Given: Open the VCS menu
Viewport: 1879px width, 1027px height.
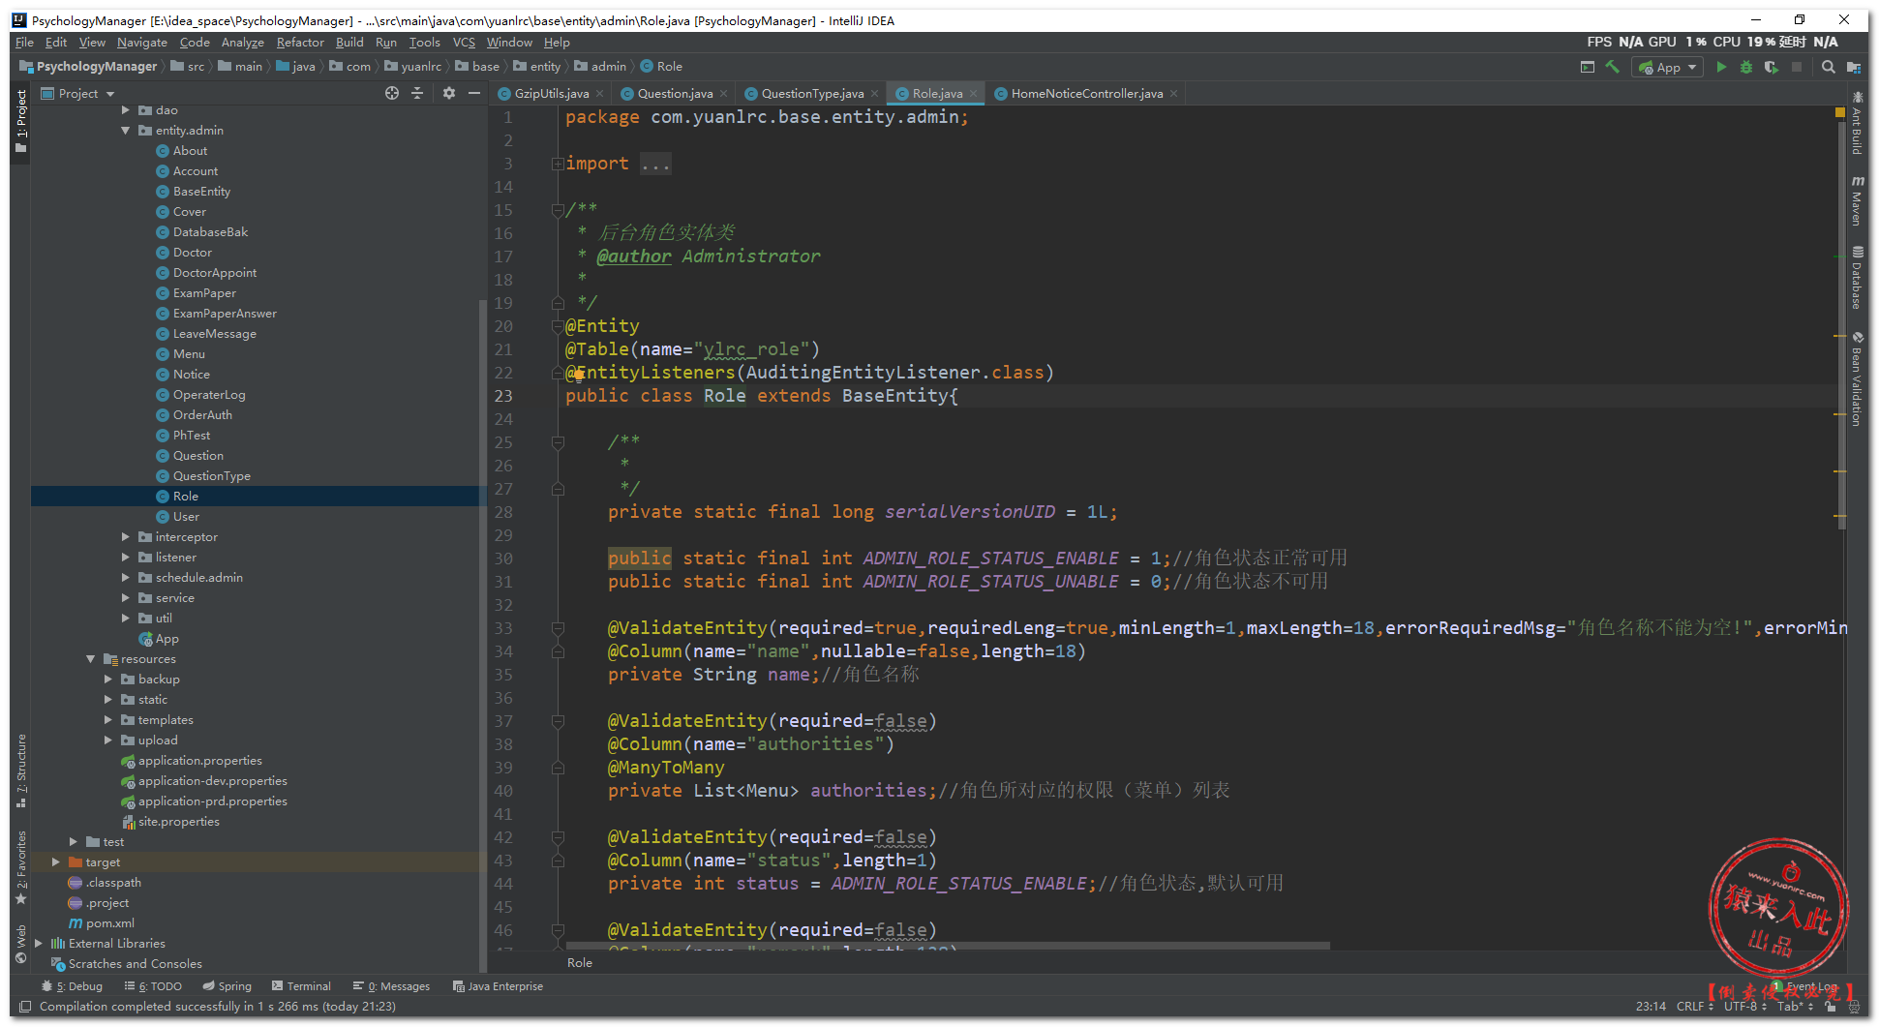Looking at the screenshot, I should [464, 43].
